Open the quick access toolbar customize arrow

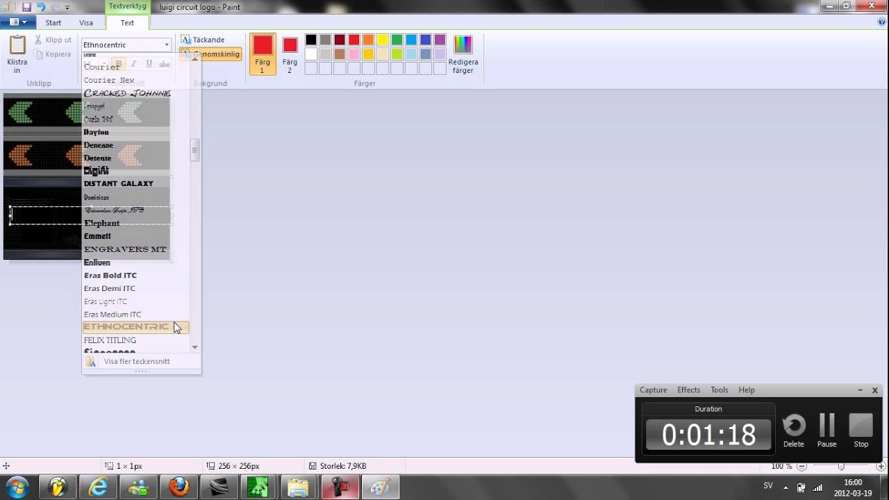pos(67,7)
